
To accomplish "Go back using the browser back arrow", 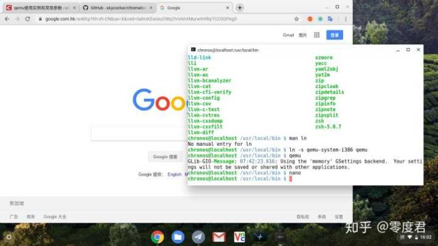I will (x=7, y=19).
